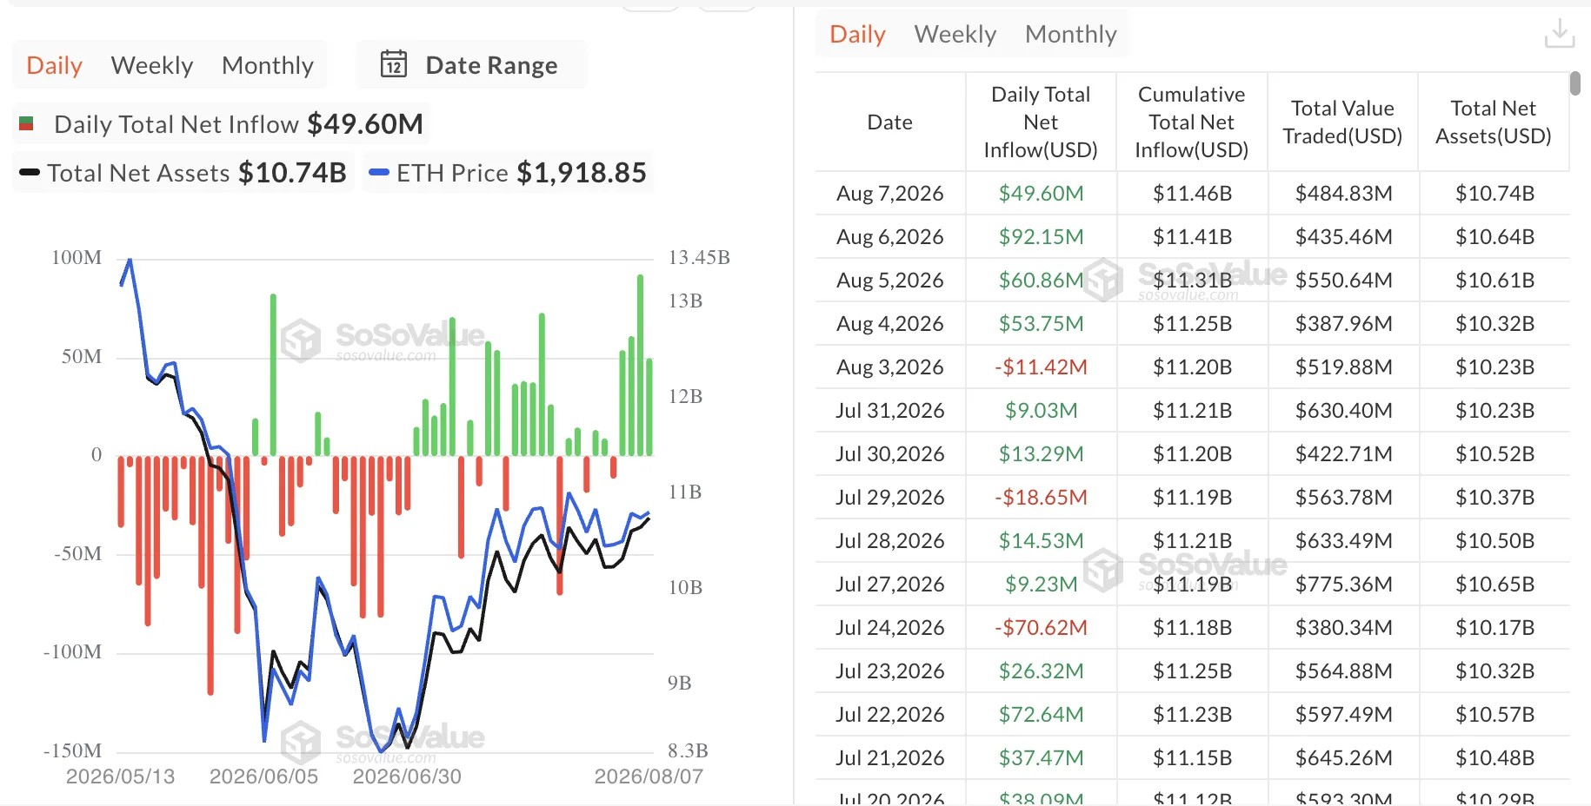The height and width of the screenshot is (806, 1591).
Task: Click the $775.36M value traded cell
Action: coord(1343,584)
